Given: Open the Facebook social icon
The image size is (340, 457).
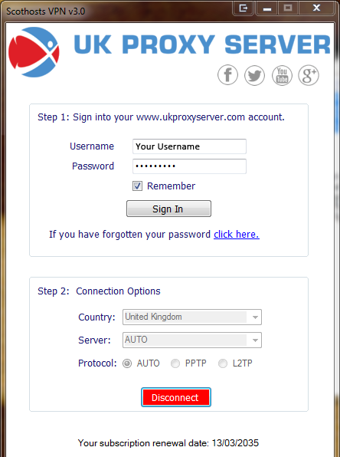Looking at the screenshot, I should (x=227, y=75).
